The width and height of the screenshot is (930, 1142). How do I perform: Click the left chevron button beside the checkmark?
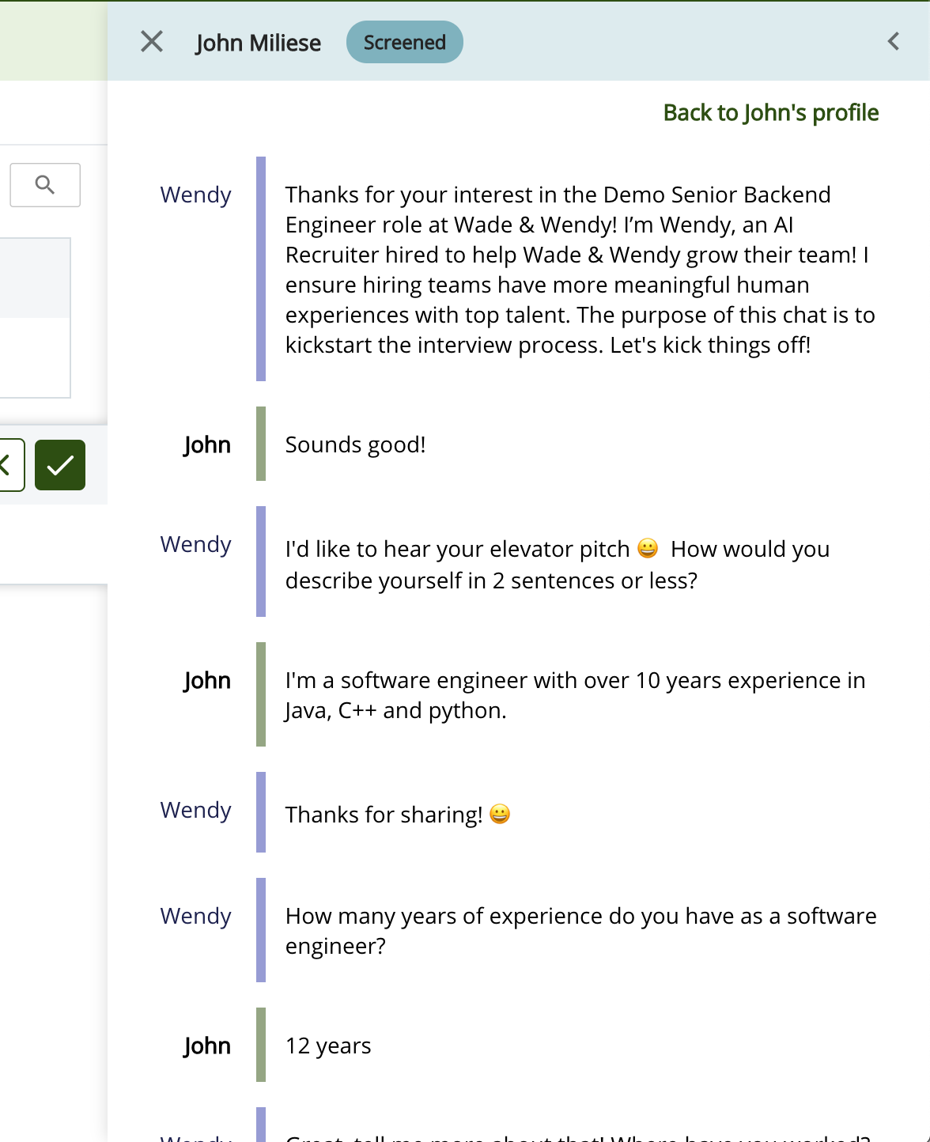pyautogui.click(x=9, y=465)
